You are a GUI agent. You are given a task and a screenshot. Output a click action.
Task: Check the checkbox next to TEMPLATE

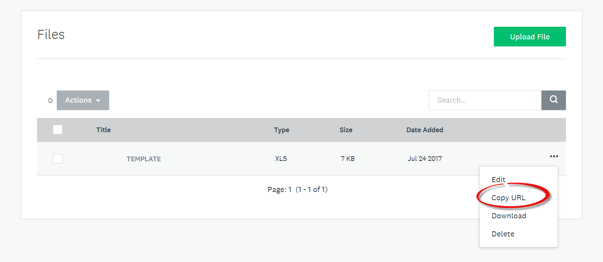(58, 159)
